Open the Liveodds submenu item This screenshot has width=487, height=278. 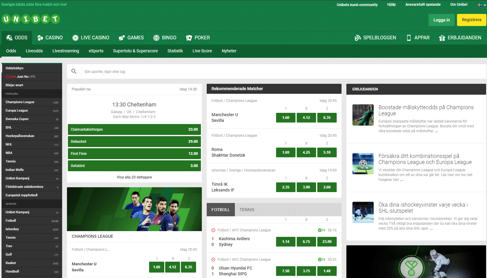point(34,51)
